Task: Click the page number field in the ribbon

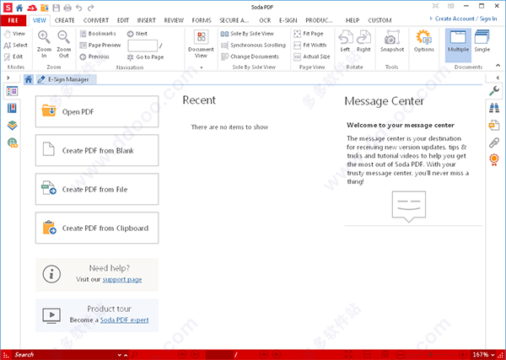Action: coord(143,46)
